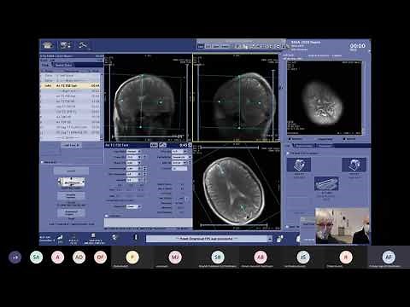This screenshot has height=307, width=410.
Task: Select participant avatar JS
Action: coord(303,257)
